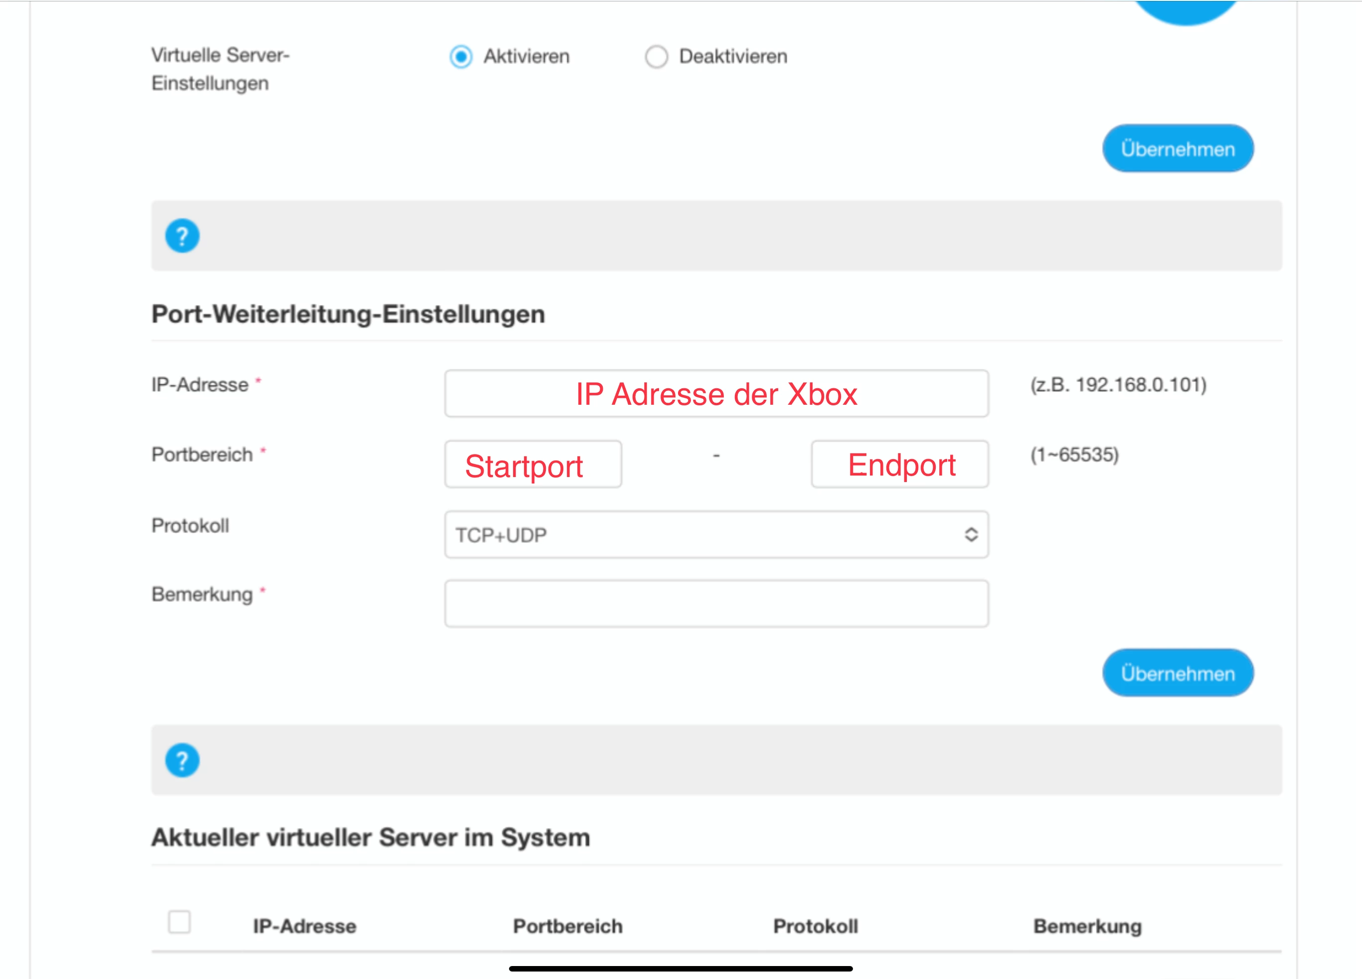Click the IP-Adresse input field
The image size is (1362, 979).
[715, 394]
